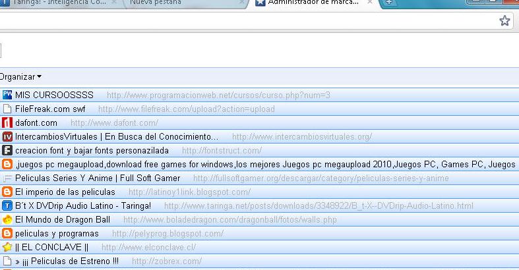Click the EL CONCLAVE star favicon
The height and width of the screenshot is (270, 519).
7,247
